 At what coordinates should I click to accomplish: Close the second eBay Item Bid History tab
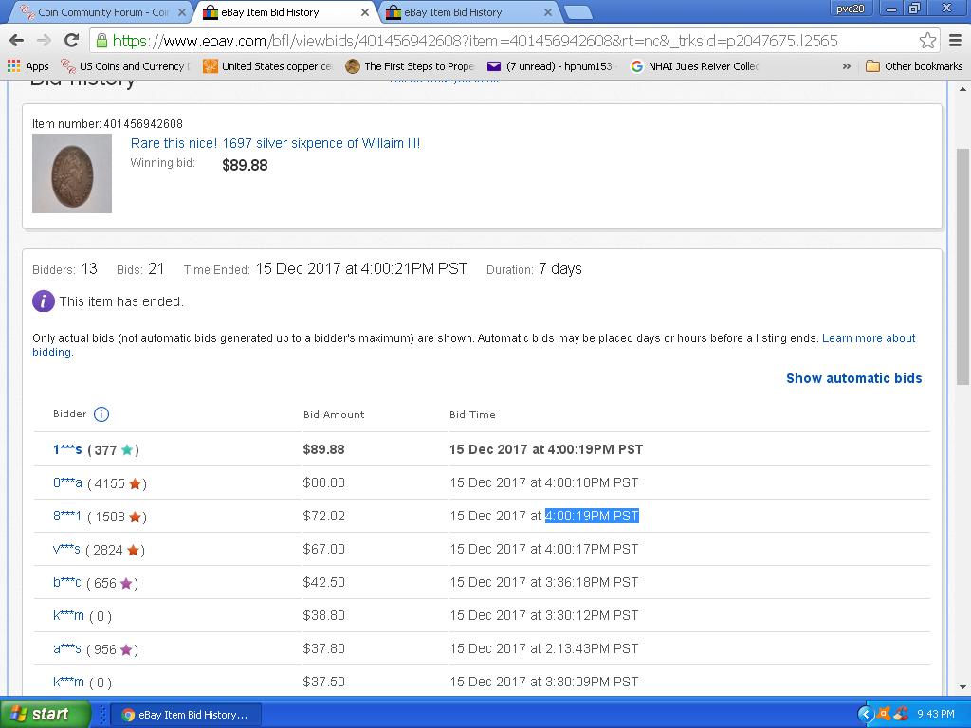point(547,12)
